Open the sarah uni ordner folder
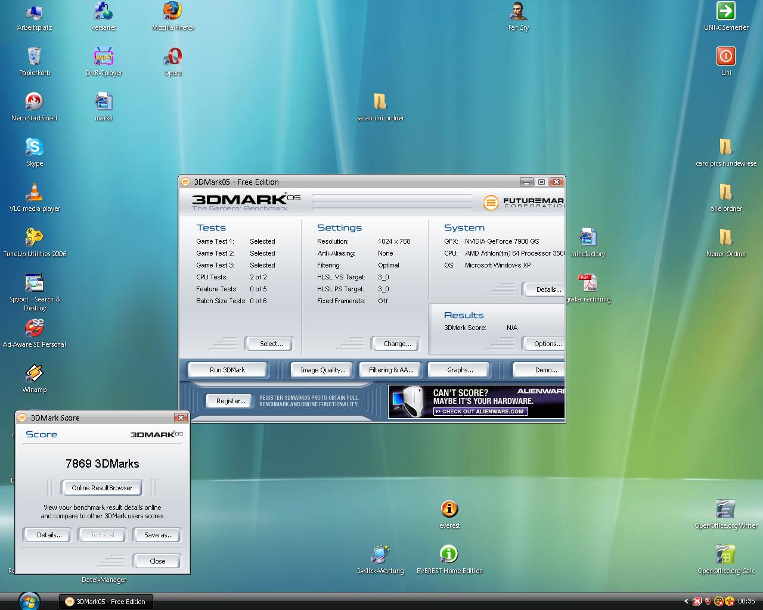Image resolution: width=763 pixels, height=610 pixels. click(380, 108)
